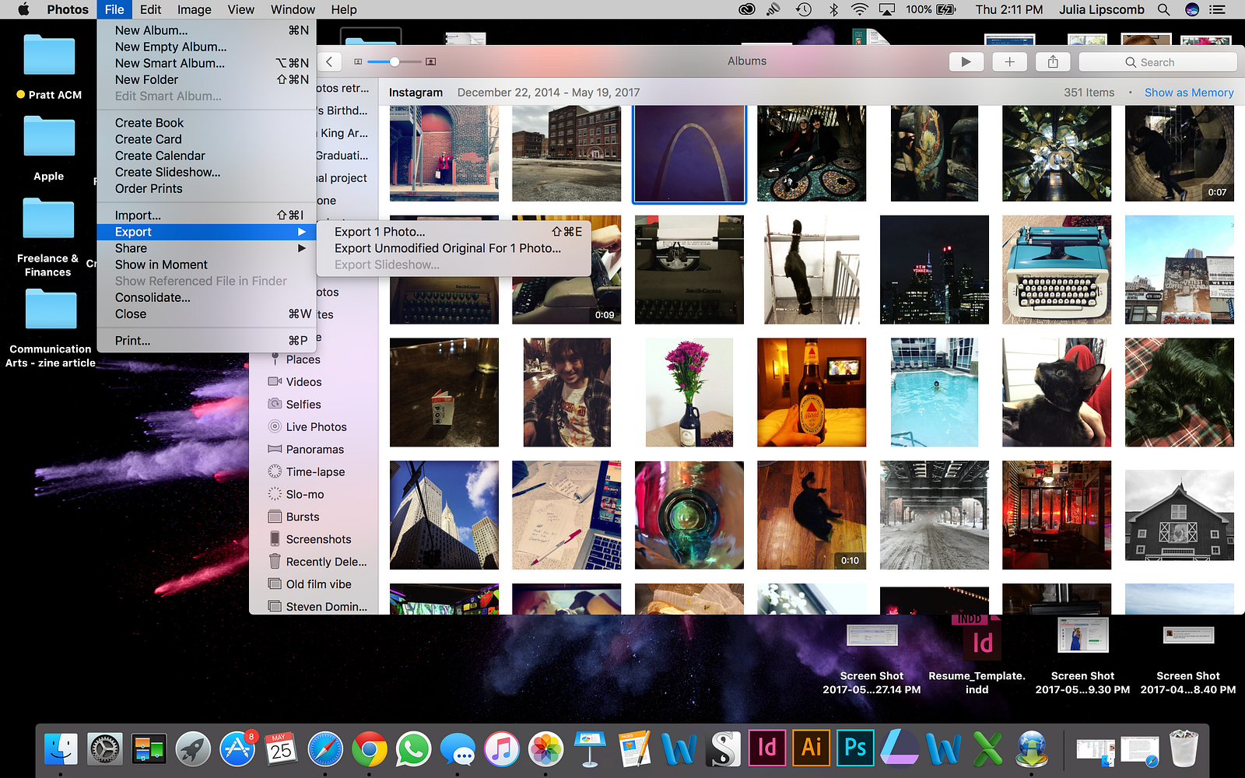Click Show as Memory link
The height and width of the screenshot is (778, 1245).
[1188, 93]
